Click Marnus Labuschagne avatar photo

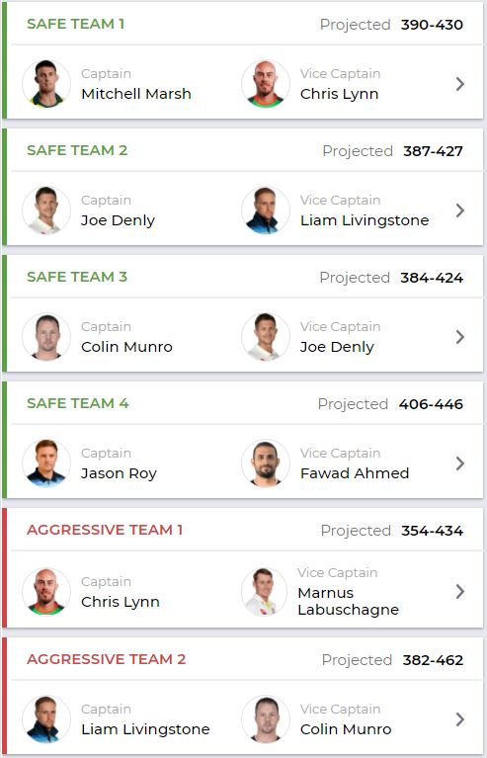(266, 592)
